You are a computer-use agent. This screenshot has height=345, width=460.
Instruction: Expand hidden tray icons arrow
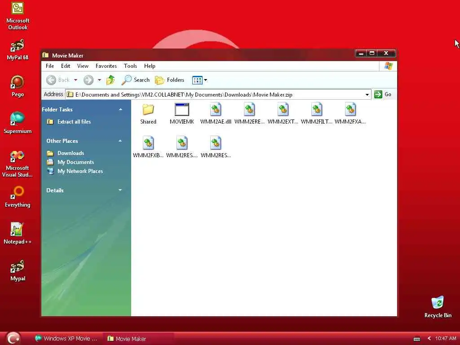pos(429,339)
